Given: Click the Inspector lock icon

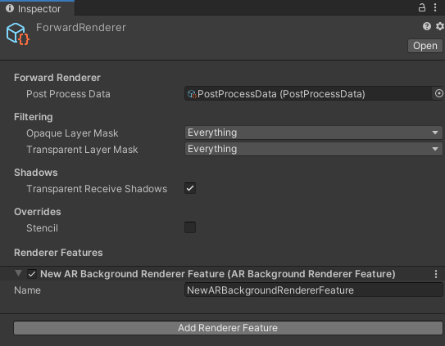Looking at the screenshot, I should coord(422,7).
